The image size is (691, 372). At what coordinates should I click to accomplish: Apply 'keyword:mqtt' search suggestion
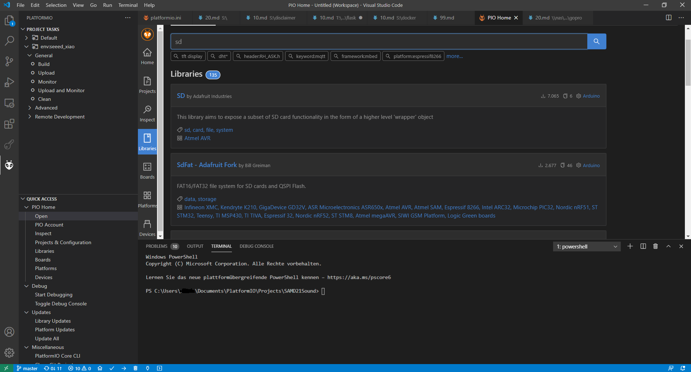(307, 56)
